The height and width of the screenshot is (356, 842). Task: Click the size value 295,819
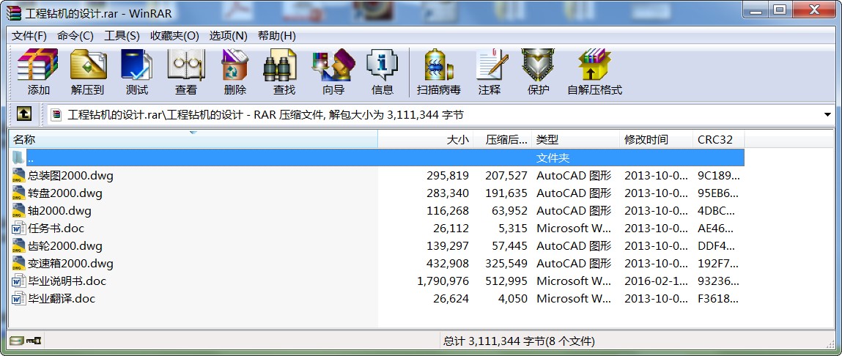pos(448,176)
